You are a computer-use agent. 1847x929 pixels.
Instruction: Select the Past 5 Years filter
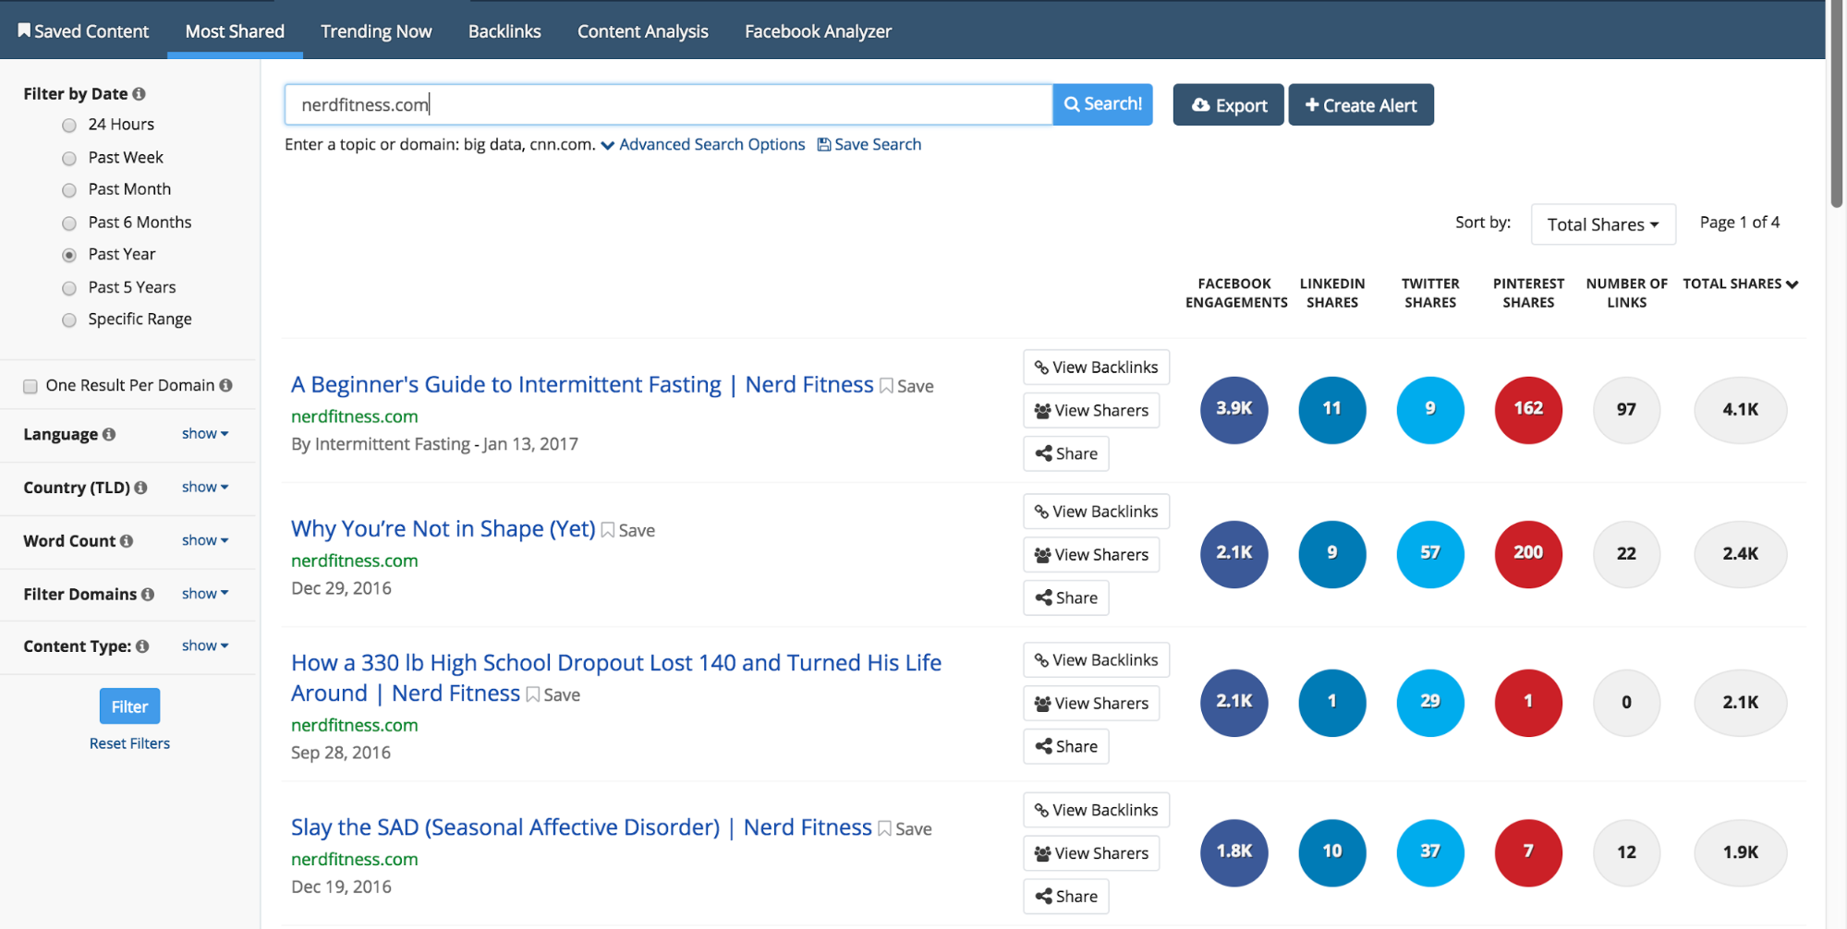[69, 288]
